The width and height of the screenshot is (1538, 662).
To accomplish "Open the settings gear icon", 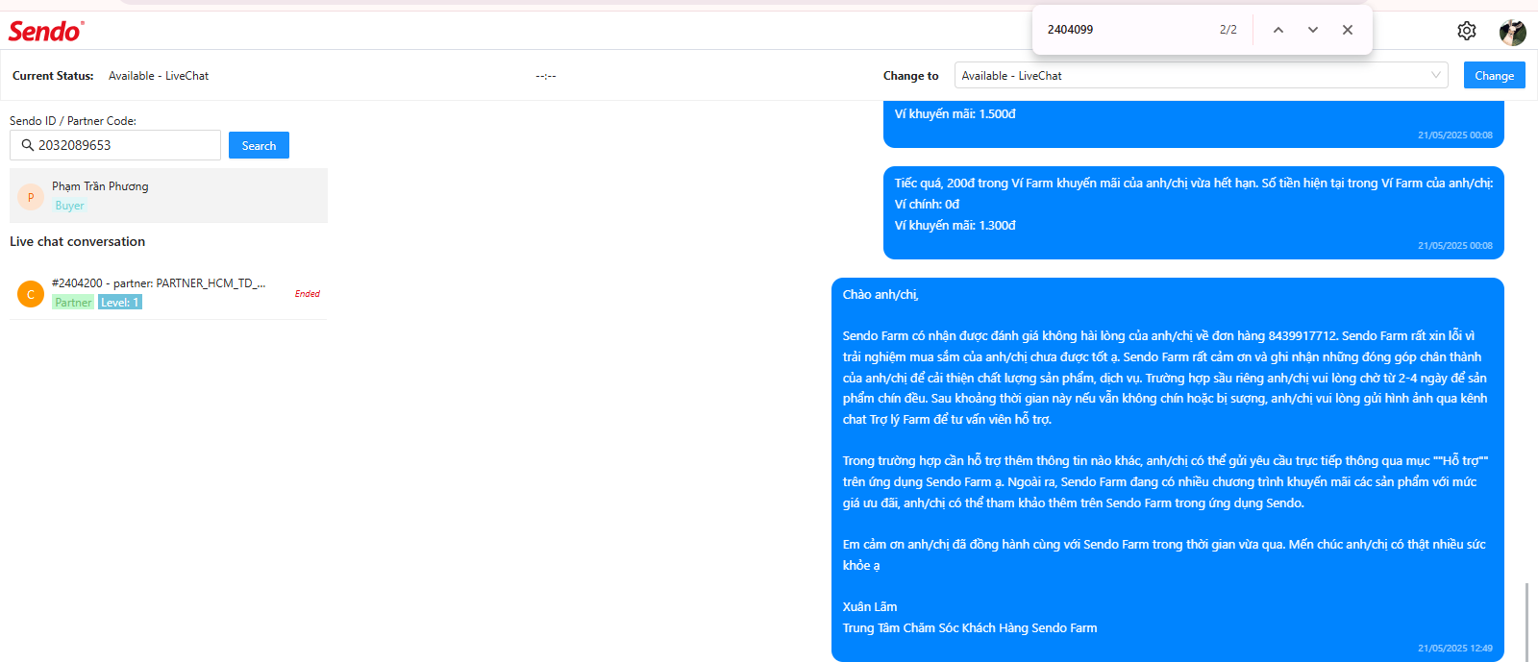I will [1466, 31].
